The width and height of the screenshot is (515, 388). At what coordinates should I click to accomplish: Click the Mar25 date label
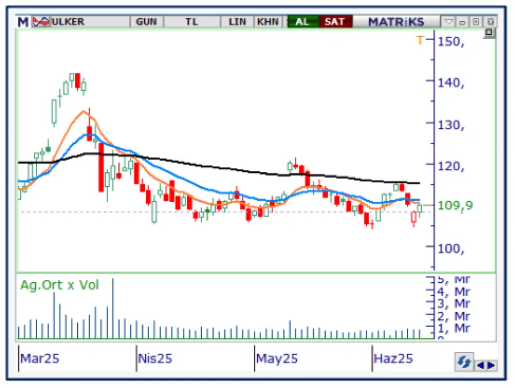coord(40,358)
